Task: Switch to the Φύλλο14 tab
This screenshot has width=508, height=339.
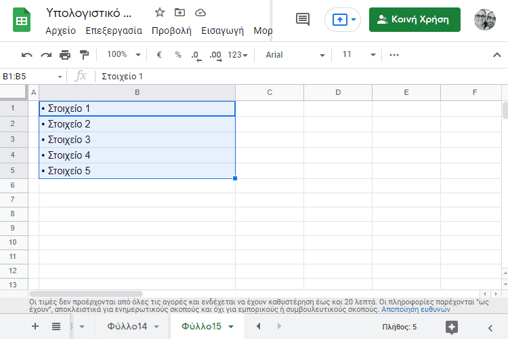Action: tap(127, 326)
